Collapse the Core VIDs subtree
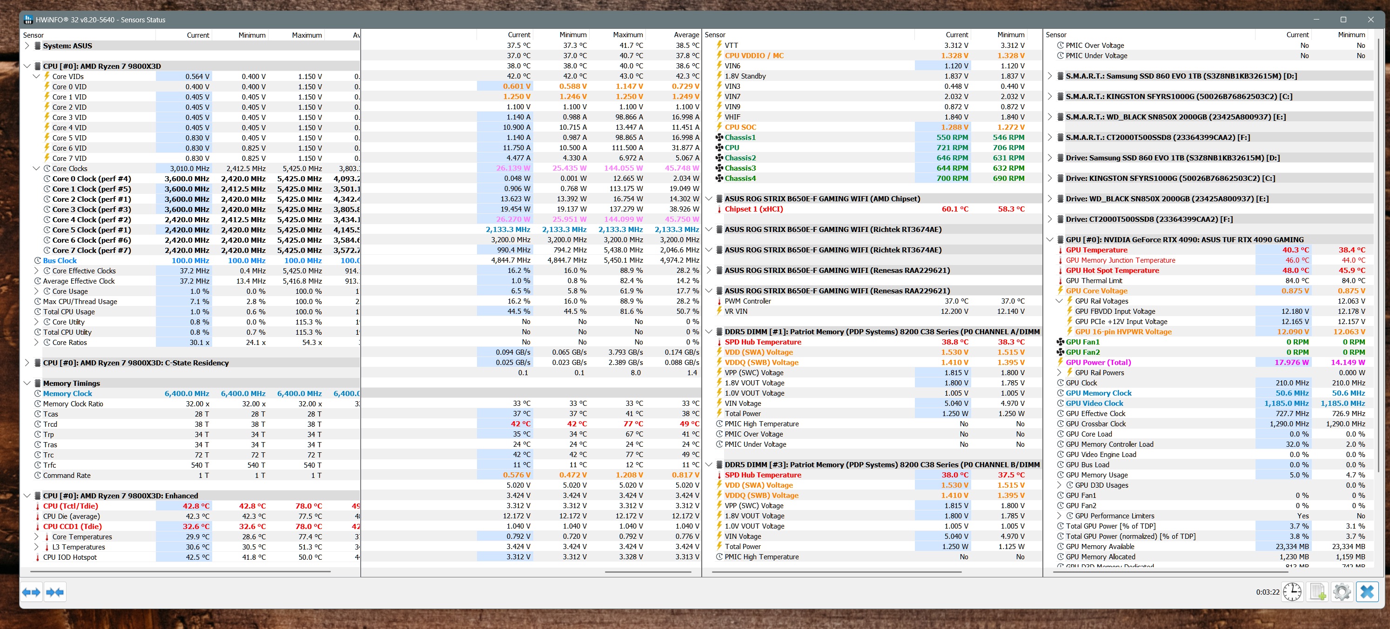The image size is (1390, 629). (x=37, y=77)
